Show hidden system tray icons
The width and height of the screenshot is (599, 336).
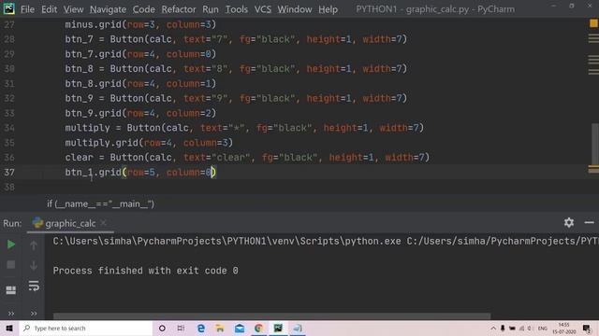tap(493, 328)
